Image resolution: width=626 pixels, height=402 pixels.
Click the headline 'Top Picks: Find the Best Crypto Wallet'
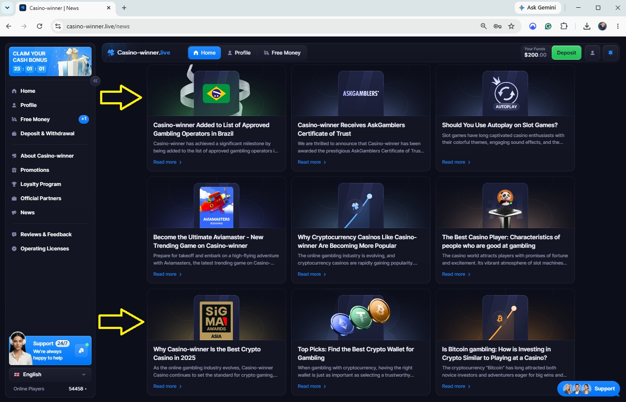[356, 353]
